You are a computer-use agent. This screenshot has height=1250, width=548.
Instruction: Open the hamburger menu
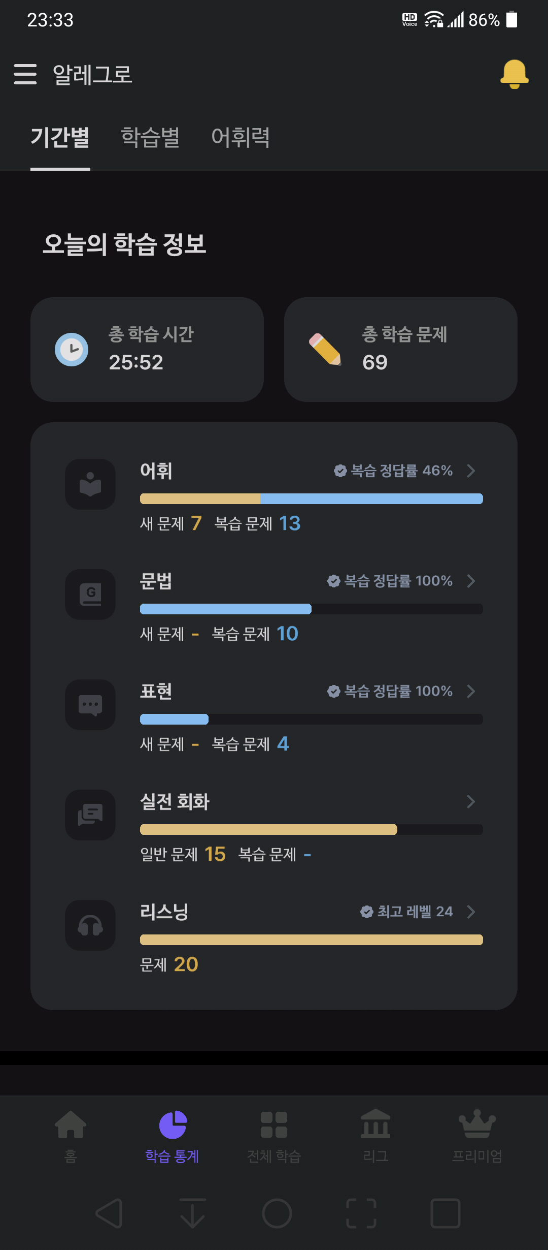click(x=25, y=74)
